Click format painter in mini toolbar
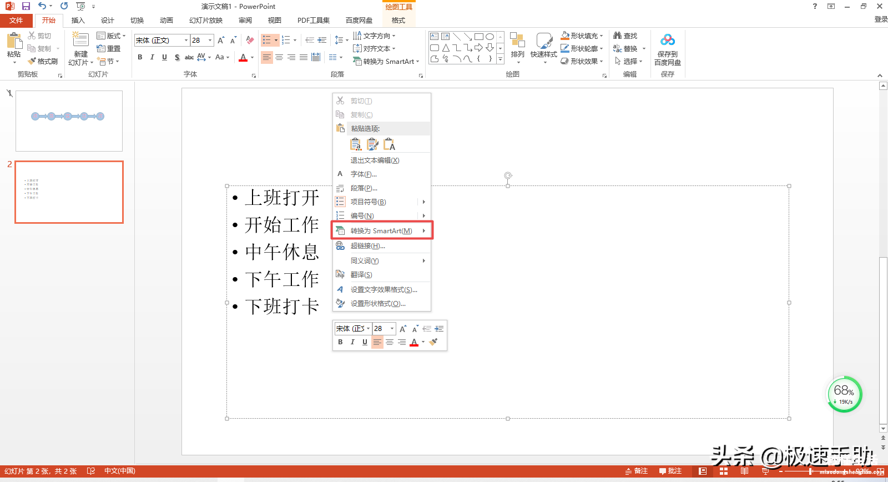 point(433,342)
